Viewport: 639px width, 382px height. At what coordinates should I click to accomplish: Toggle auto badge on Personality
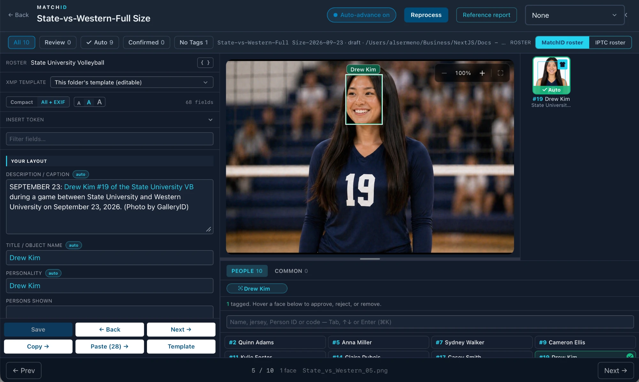(x=53, y=273)
